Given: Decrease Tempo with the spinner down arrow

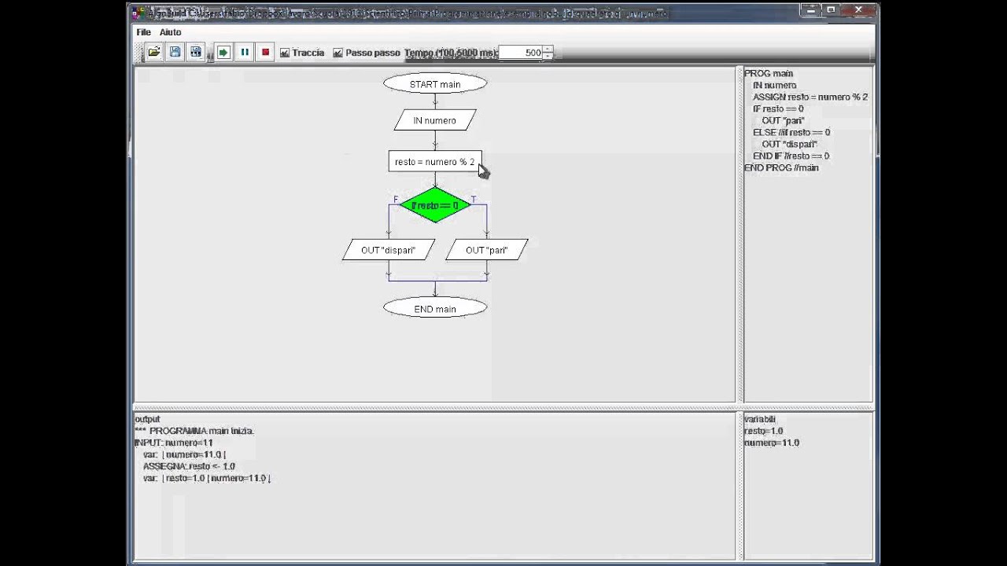Looking at the screenshot, I should point(548,57).
